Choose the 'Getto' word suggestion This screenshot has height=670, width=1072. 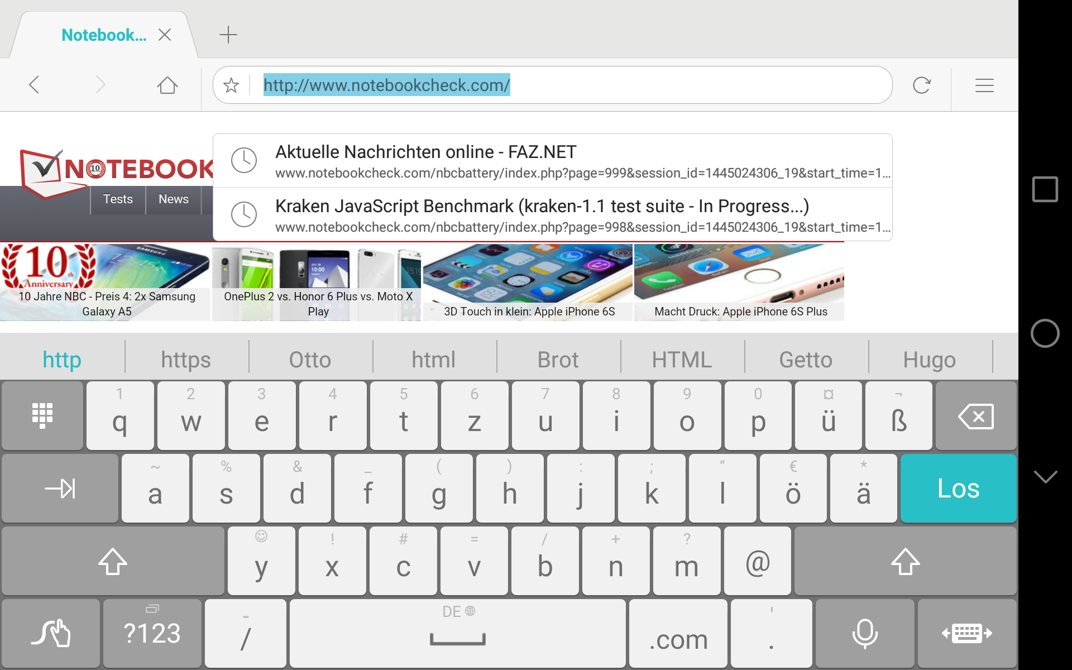click(806, 359)
